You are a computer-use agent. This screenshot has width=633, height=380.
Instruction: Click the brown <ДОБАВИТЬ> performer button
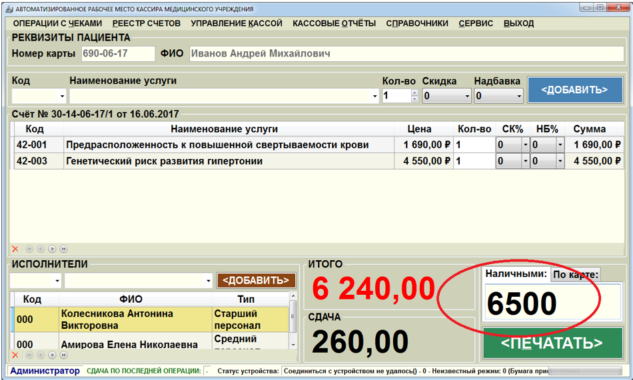(x=256, y=280)
